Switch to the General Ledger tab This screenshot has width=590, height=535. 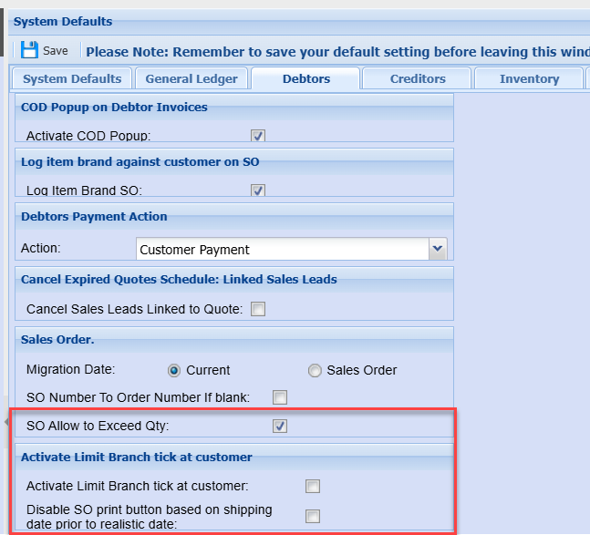point(191,78)
